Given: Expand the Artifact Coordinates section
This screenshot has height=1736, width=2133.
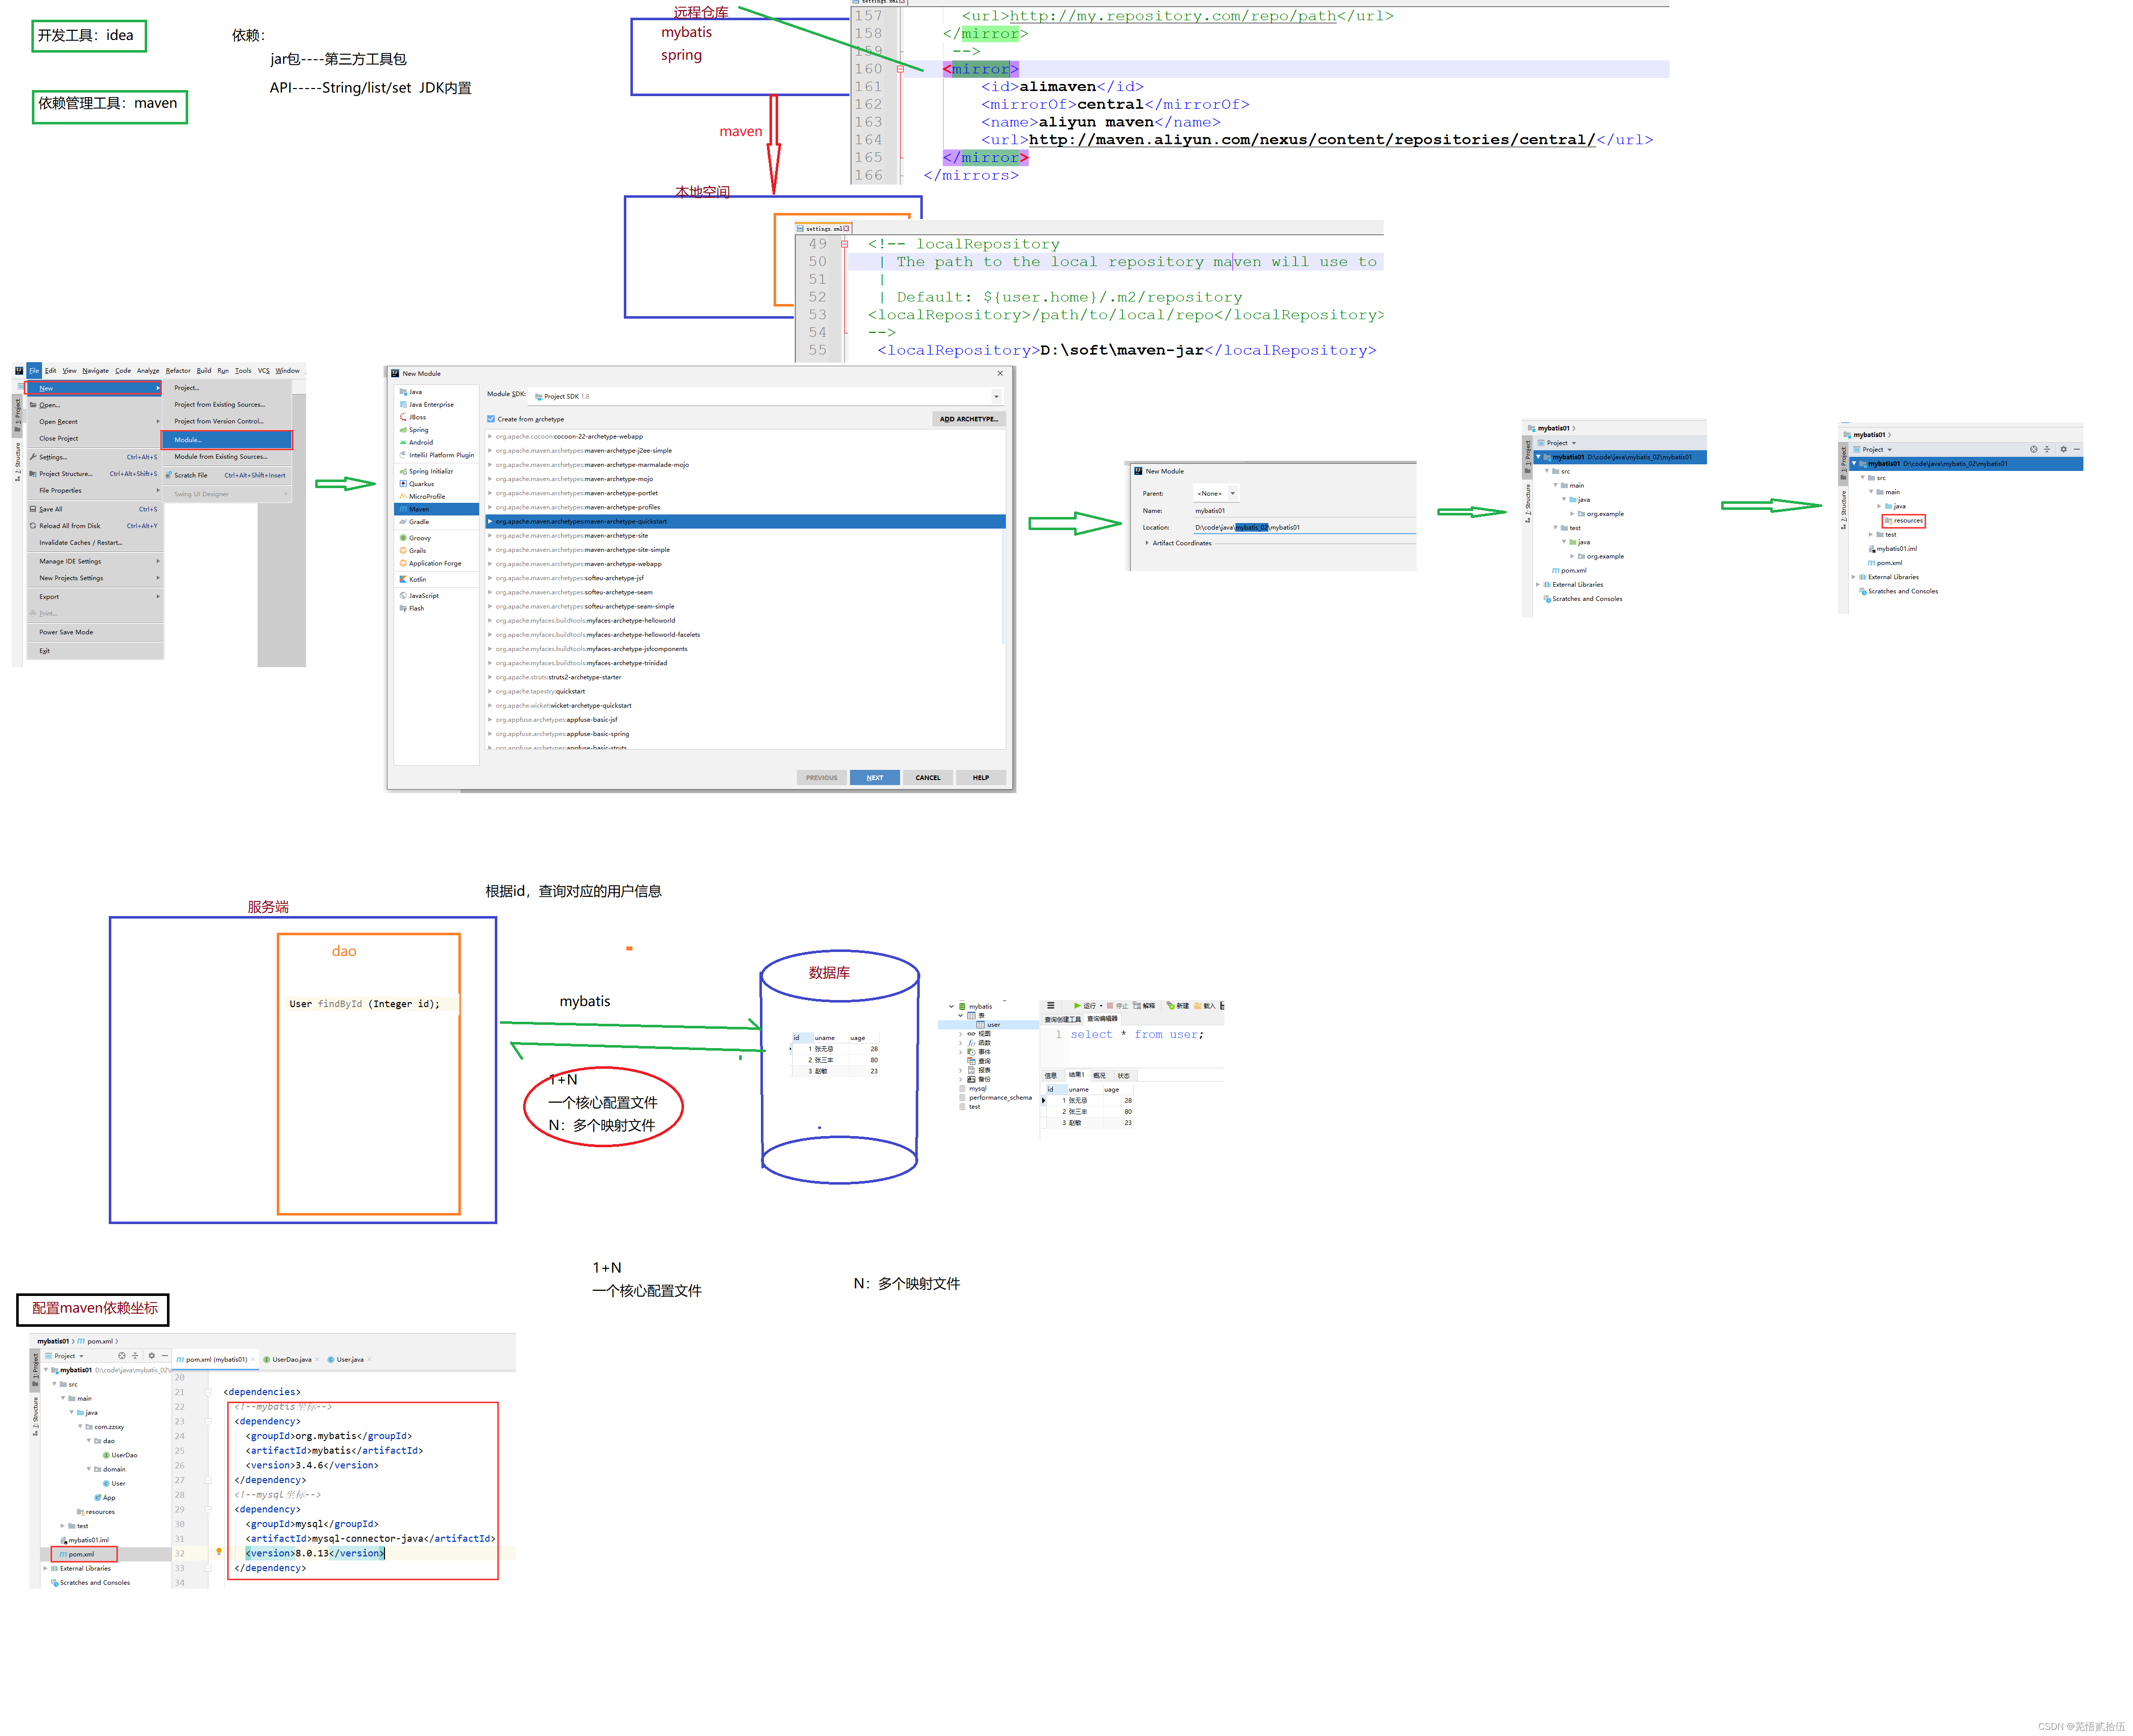Looking at the screenshot, I should tap(1146, 543).
